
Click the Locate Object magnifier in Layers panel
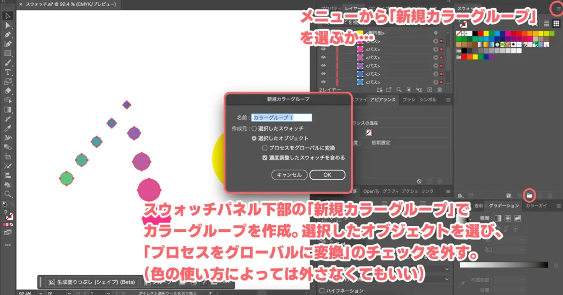point(399,90)
